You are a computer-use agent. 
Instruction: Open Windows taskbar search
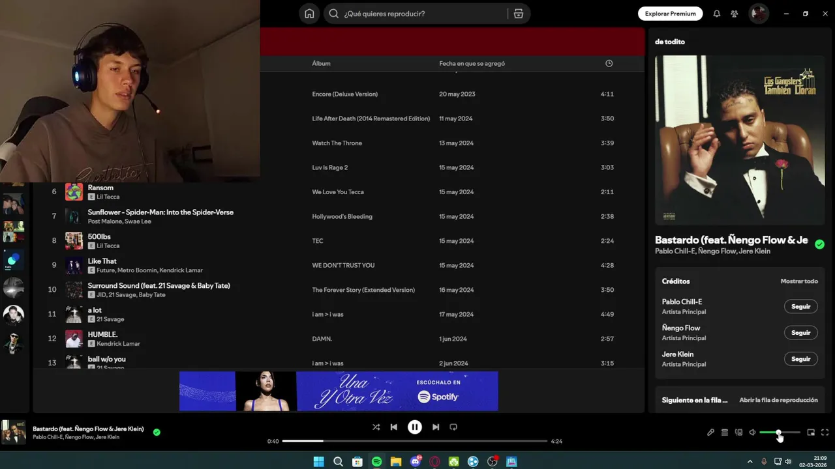338,461
